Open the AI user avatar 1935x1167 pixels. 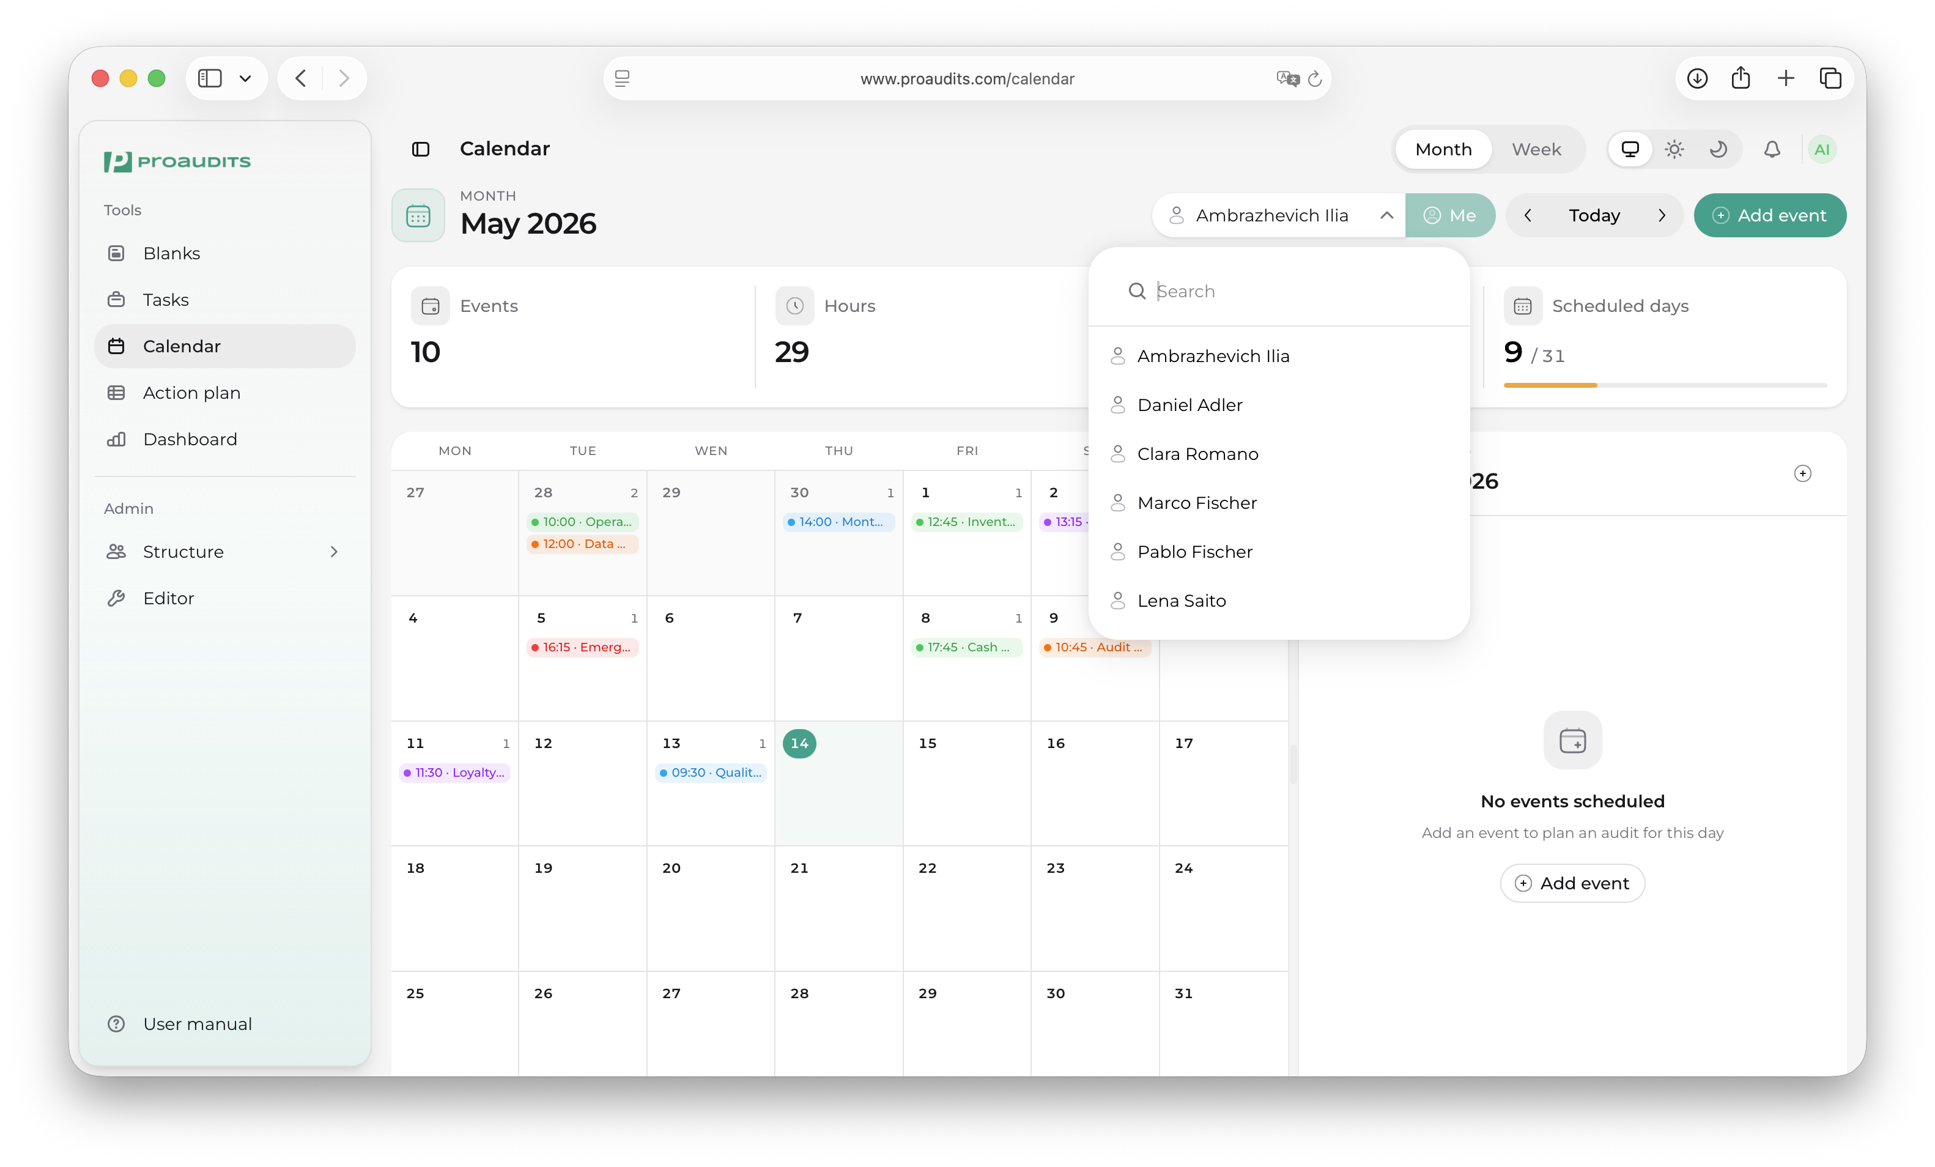tap(1822, 149)
